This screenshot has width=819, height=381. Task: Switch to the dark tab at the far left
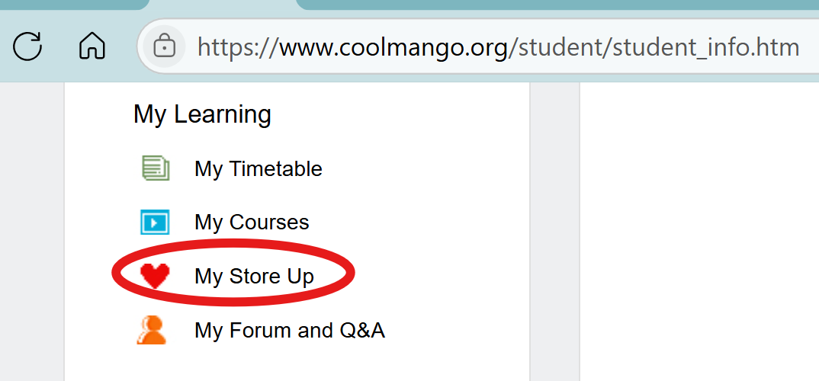click(74, 5)
